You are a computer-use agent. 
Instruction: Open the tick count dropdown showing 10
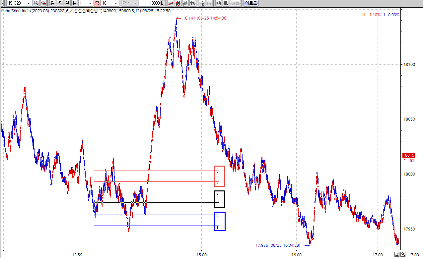point(115,3)
